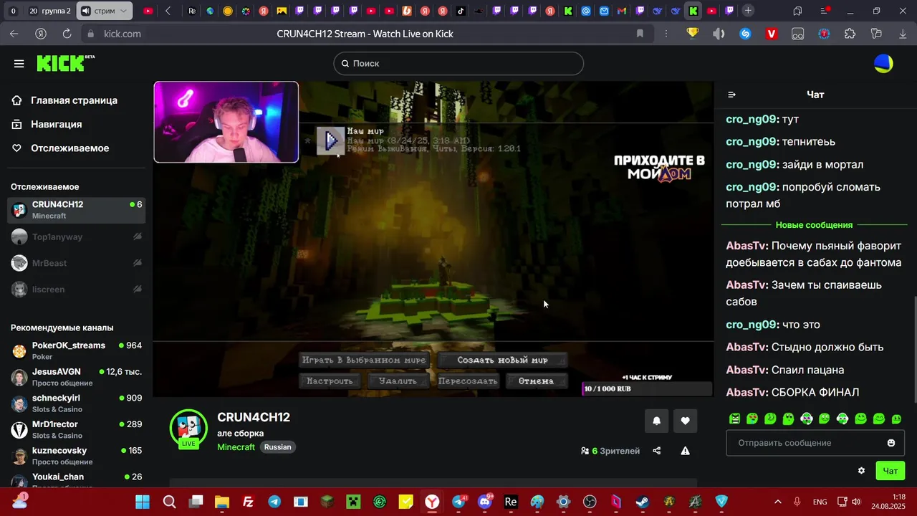
Task: Open FileZilla from taskbar
Action: pyautogui.click(x=248, y=502)
